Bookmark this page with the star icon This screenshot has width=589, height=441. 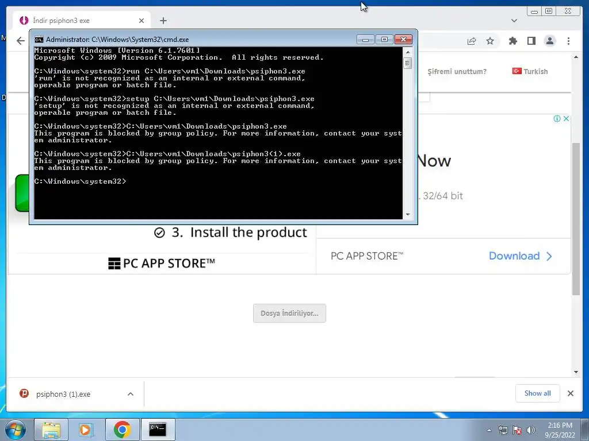pyautogui.click(x=490, y=41)
